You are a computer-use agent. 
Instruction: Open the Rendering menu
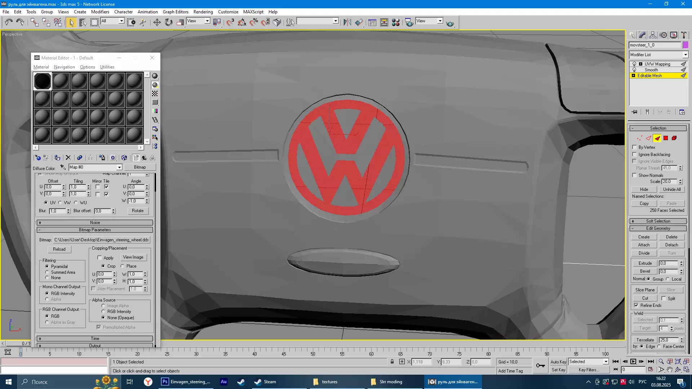pos(203,12)
